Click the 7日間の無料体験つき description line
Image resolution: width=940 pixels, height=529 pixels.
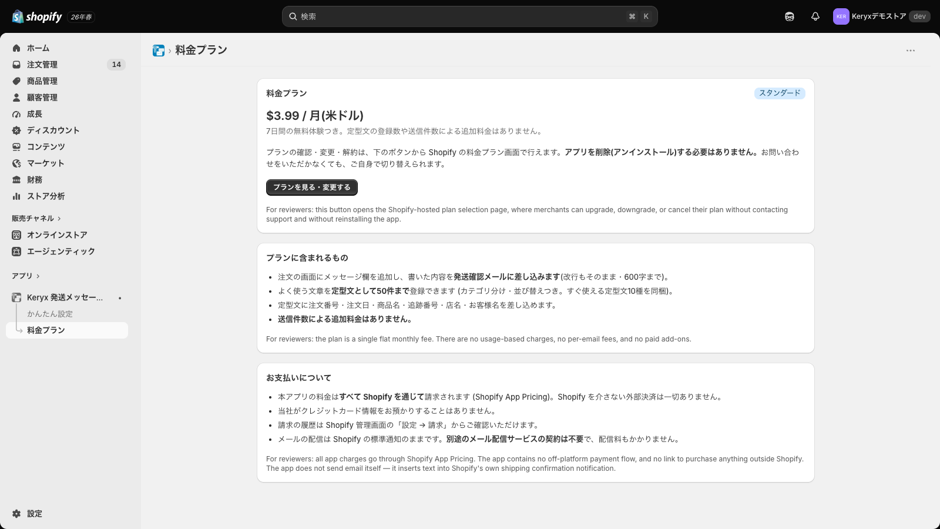pyautogui.click(x=405, y=131)
